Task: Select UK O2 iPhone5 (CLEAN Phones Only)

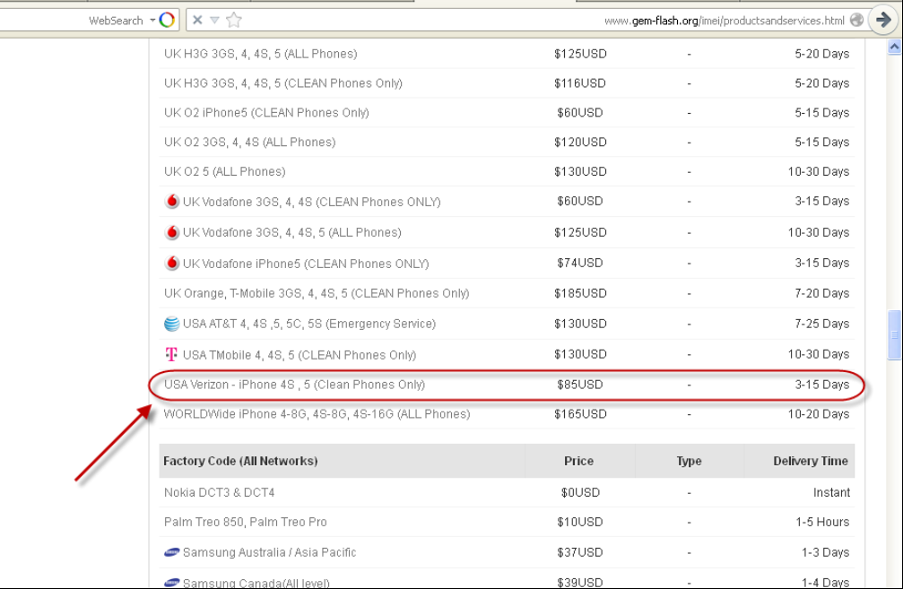Action: (266, 112)
